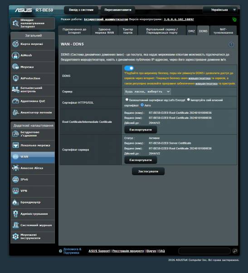The width and height of the screenshot is (248, 273).
Task: Switch to the NAT tunneling tab
Action: tap(223, 31)
